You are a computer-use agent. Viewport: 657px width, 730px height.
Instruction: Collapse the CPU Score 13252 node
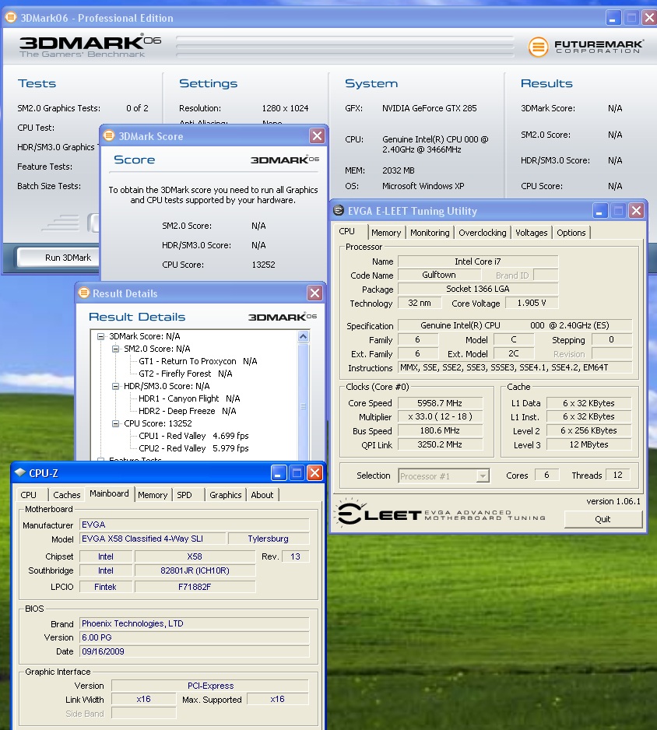[x=115, y=423]
